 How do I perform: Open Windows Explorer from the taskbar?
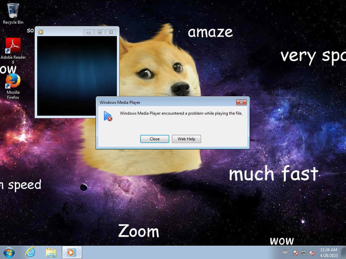click(51, 252)
